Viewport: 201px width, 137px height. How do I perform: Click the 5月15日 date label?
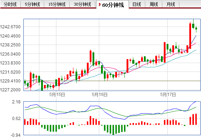(x=57, y=95)
